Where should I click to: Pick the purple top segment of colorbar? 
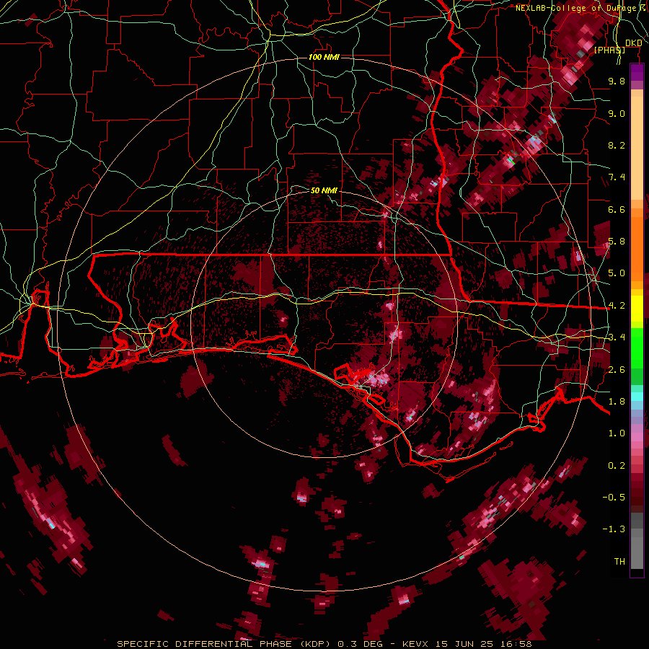point(637,72)
